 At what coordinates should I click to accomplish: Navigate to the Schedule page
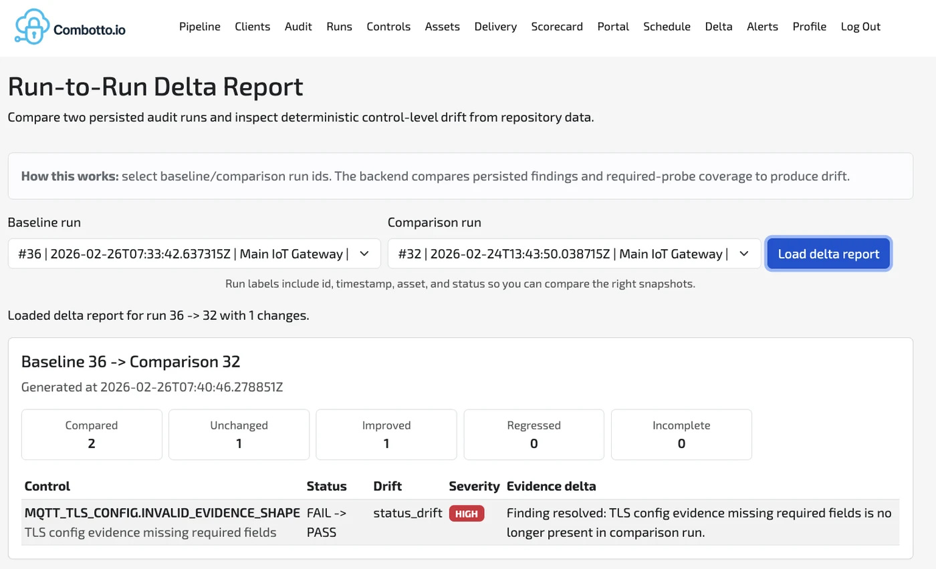click(667, 27)
